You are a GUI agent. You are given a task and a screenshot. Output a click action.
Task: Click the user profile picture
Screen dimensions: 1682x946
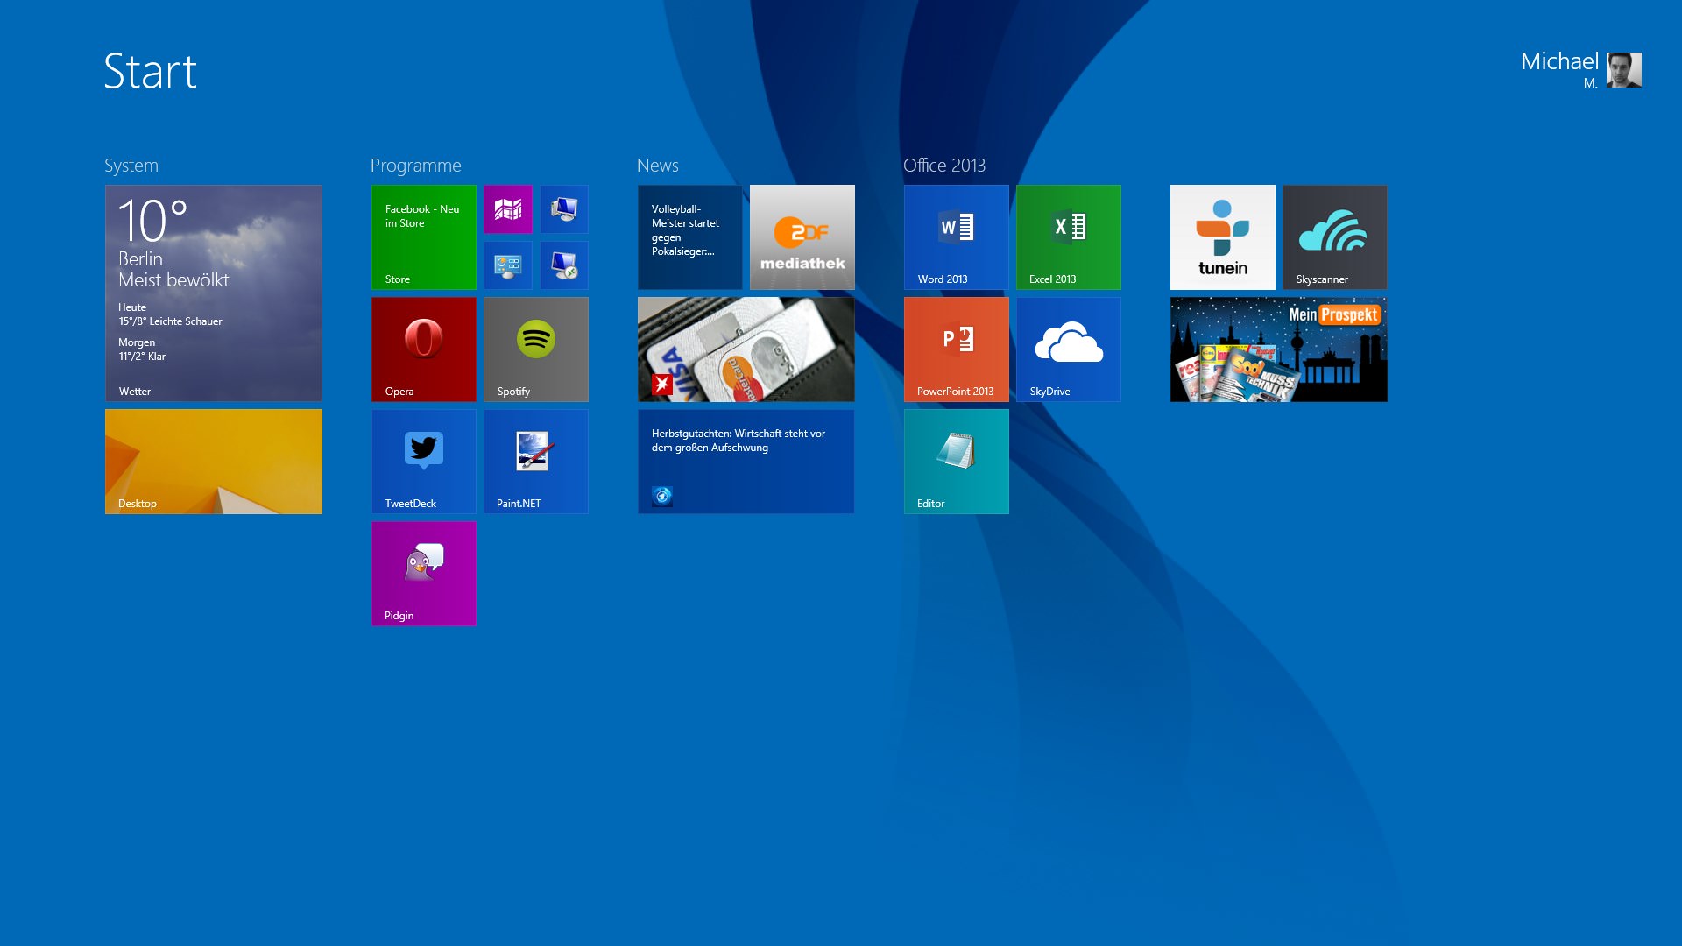tap(1624, 70)
